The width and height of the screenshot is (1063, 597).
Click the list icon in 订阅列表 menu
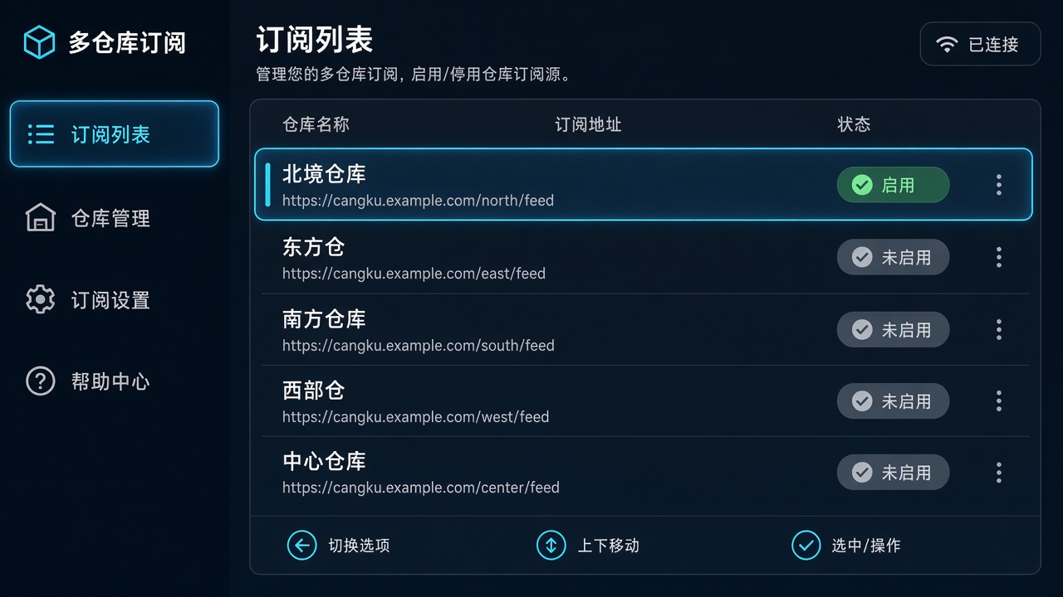point(41,134)
